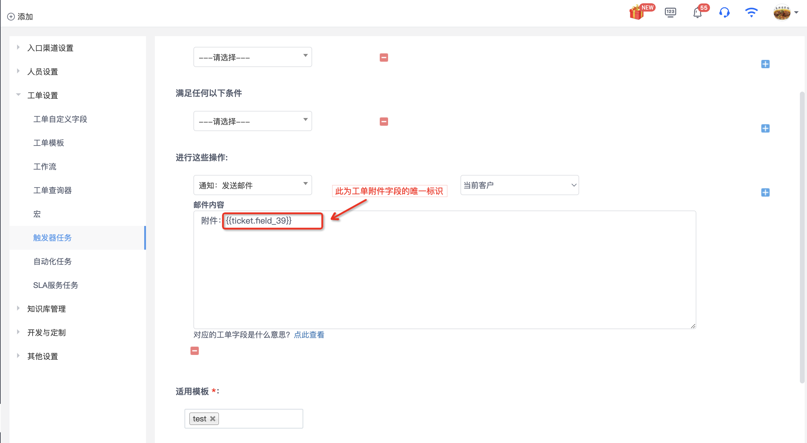The image size is (807, 443).
Task: Remove the test template tag
Action: coord(213,419)
